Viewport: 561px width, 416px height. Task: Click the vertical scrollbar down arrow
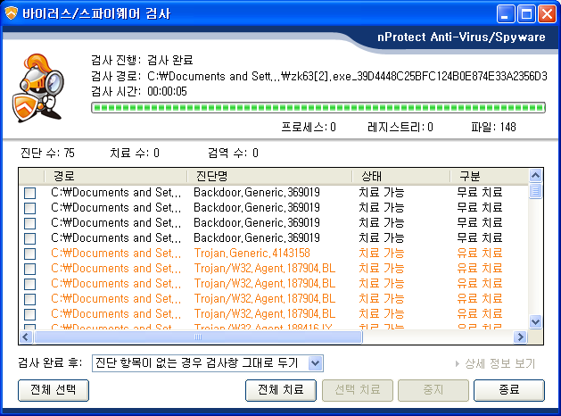[x=536, y=322]
